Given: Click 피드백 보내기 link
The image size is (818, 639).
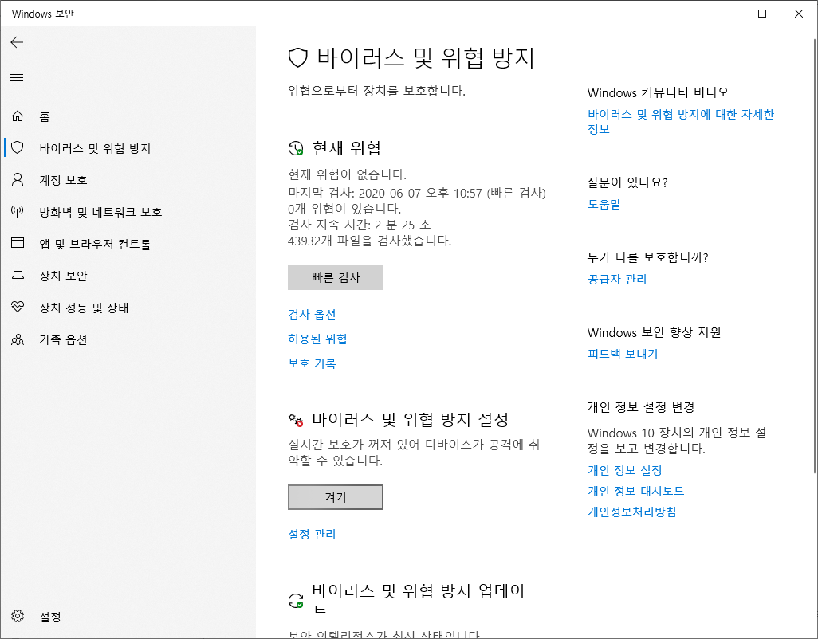Looking at the screenshot, I should coord(623,354).
